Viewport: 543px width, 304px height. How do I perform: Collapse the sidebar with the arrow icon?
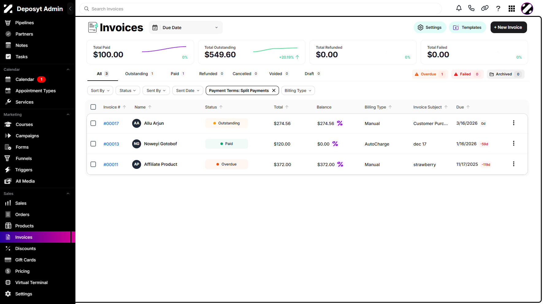[x=70, y=9]
